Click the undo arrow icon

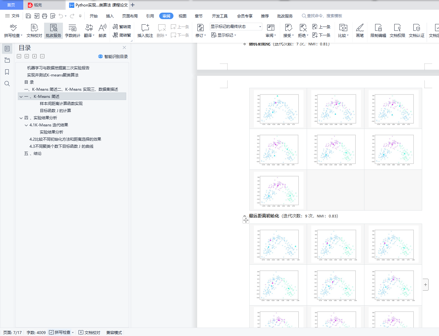pos(61,16)
